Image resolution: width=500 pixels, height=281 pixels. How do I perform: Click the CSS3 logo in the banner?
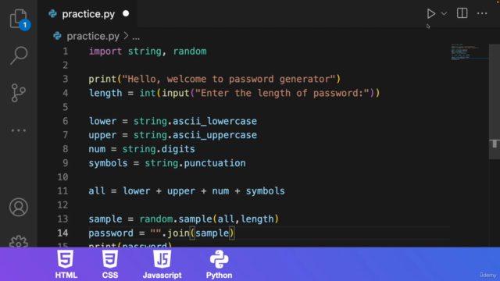pos(110,258)
